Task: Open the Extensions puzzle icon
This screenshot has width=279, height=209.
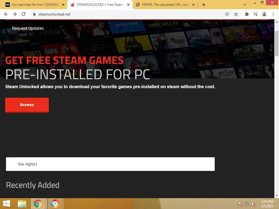Action: 247,14
